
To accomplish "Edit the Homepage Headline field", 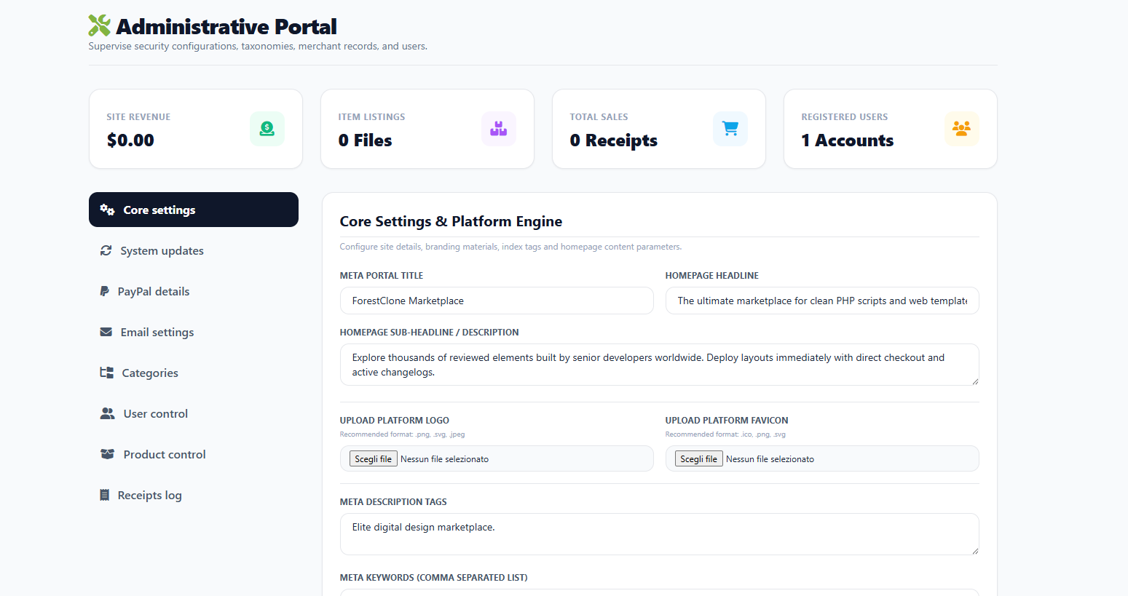I will click(x=822, y=301).
